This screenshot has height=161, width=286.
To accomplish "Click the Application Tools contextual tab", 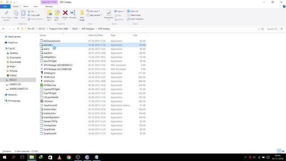I will click(49, 2).
